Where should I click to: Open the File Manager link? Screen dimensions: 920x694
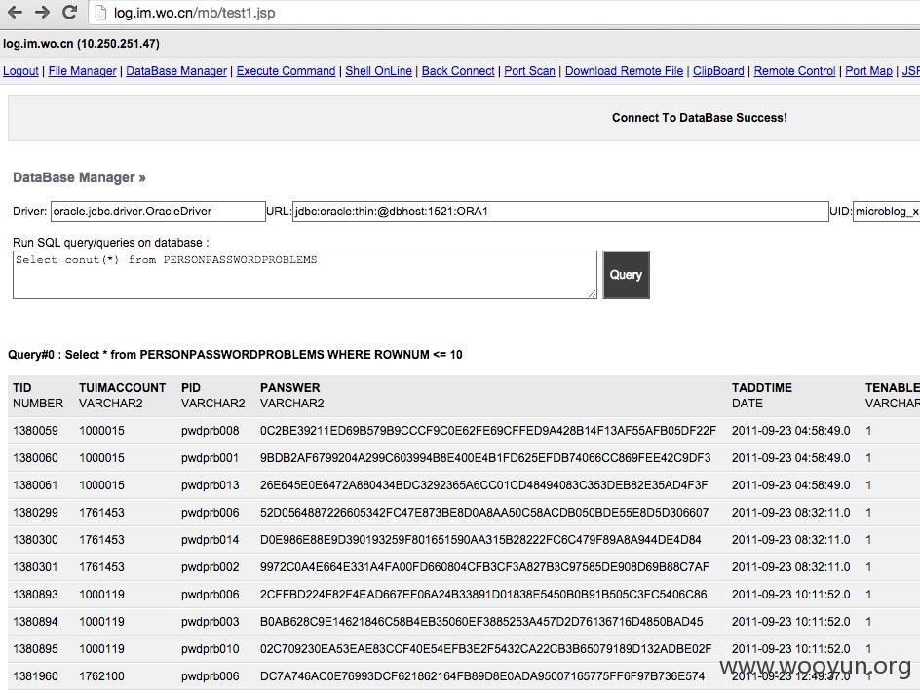82,71
